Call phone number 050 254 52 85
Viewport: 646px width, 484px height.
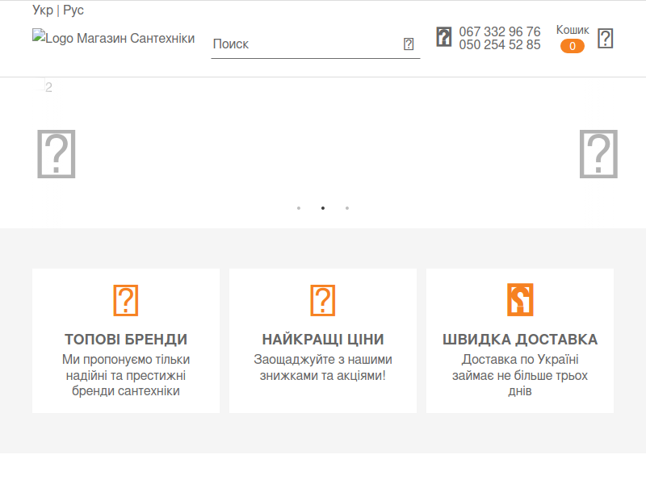tap(500, 44)
